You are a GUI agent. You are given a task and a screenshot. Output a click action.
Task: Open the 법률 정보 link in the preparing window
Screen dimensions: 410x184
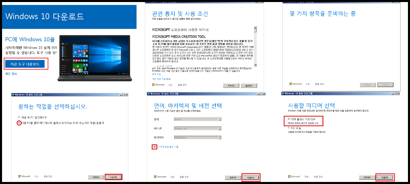click(x=319, y=84)
